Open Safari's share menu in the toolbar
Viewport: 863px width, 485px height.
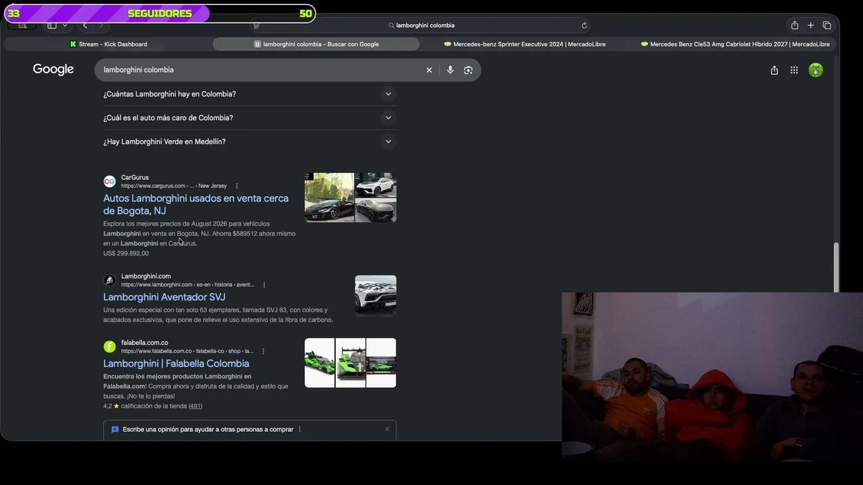[x=795, y=26]
